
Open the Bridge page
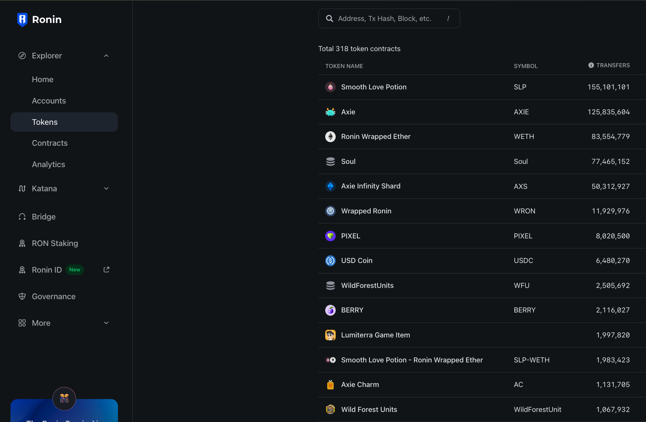(44, 217)
